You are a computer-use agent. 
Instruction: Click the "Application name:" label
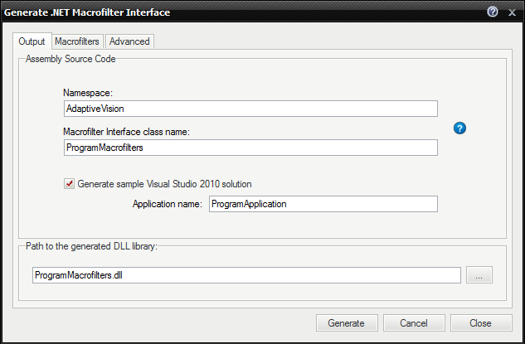pos(168,204)
